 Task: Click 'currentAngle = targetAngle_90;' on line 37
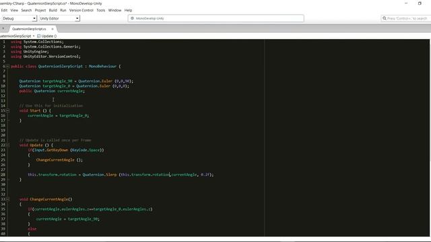68,219
